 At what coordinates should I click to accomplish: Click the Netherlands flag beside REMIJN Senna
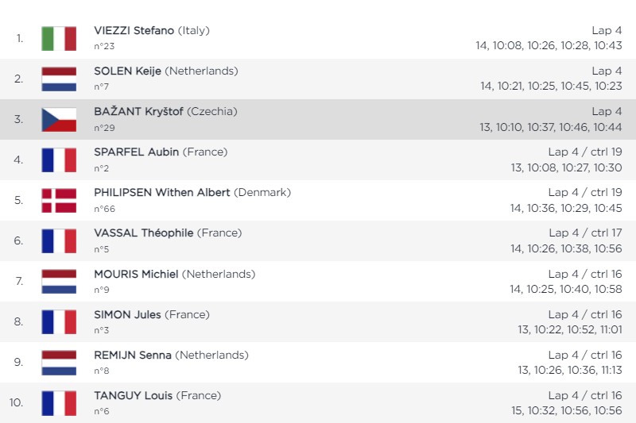59,362
